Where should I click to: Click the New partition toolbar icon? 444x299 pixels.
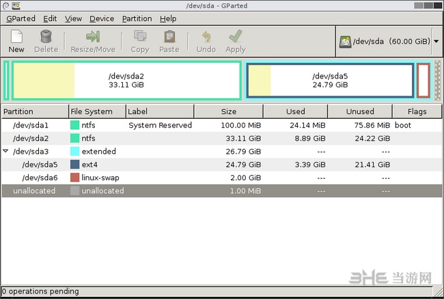click(16, 36)
